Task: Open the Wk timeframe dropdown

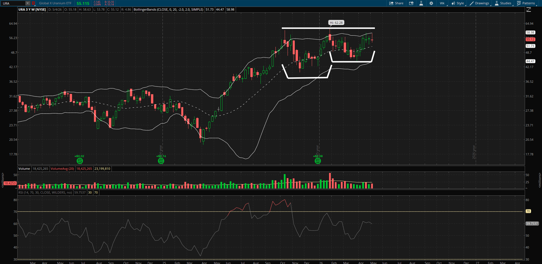Action: 442,3
